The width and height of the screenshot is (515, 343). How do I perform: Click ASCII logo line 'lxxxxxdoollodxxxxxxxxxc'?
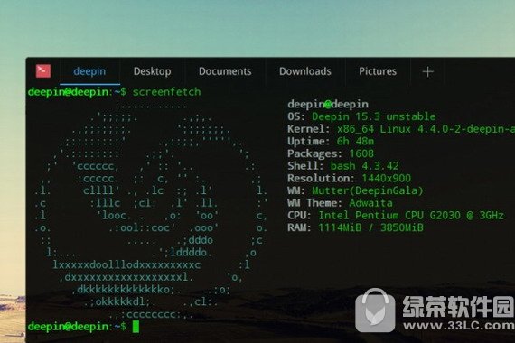[x=126, y=264]
